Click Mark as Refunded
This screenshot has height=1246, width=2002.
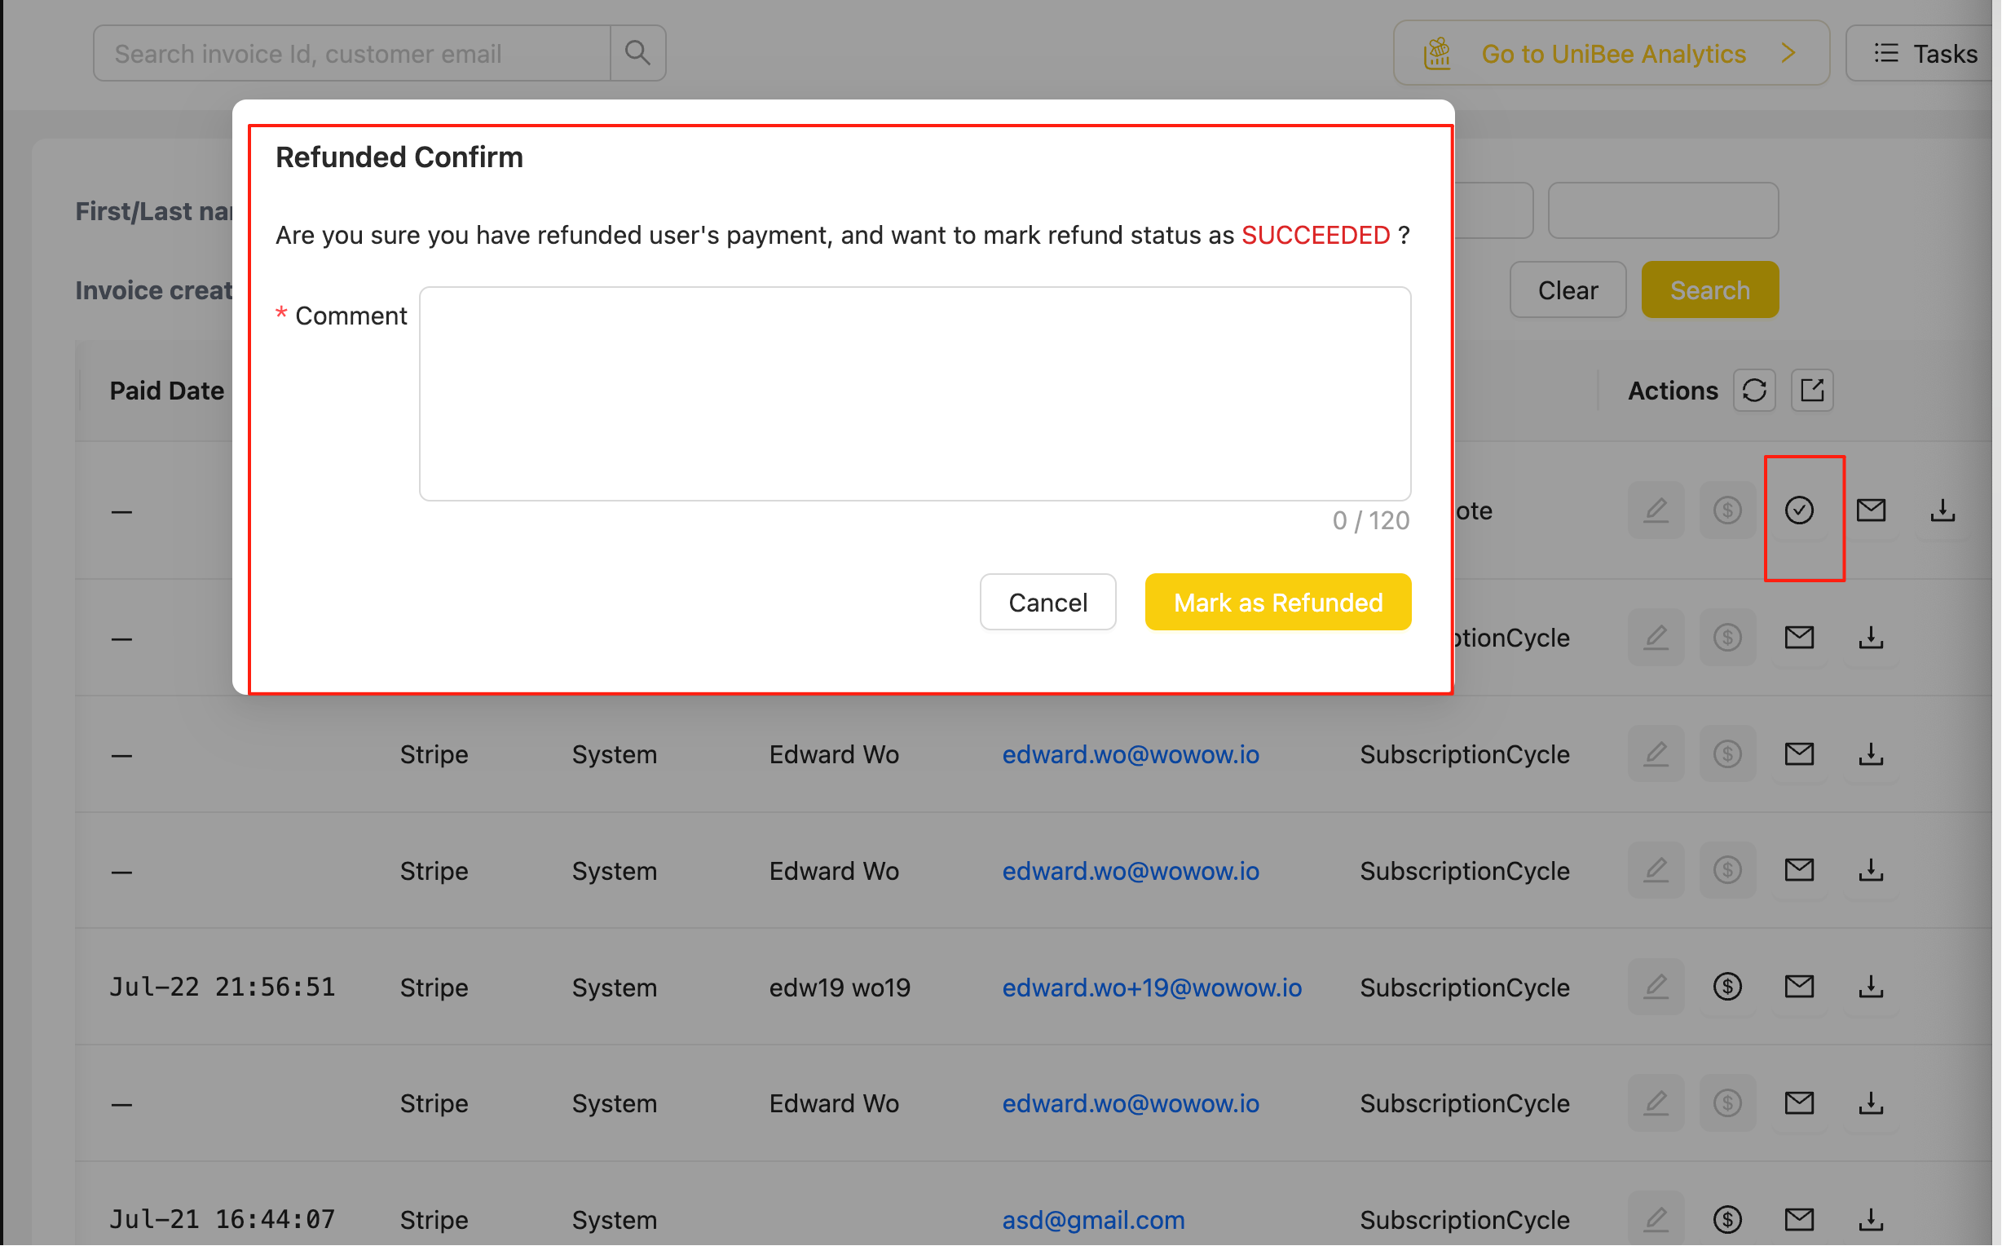[1277, 602]
